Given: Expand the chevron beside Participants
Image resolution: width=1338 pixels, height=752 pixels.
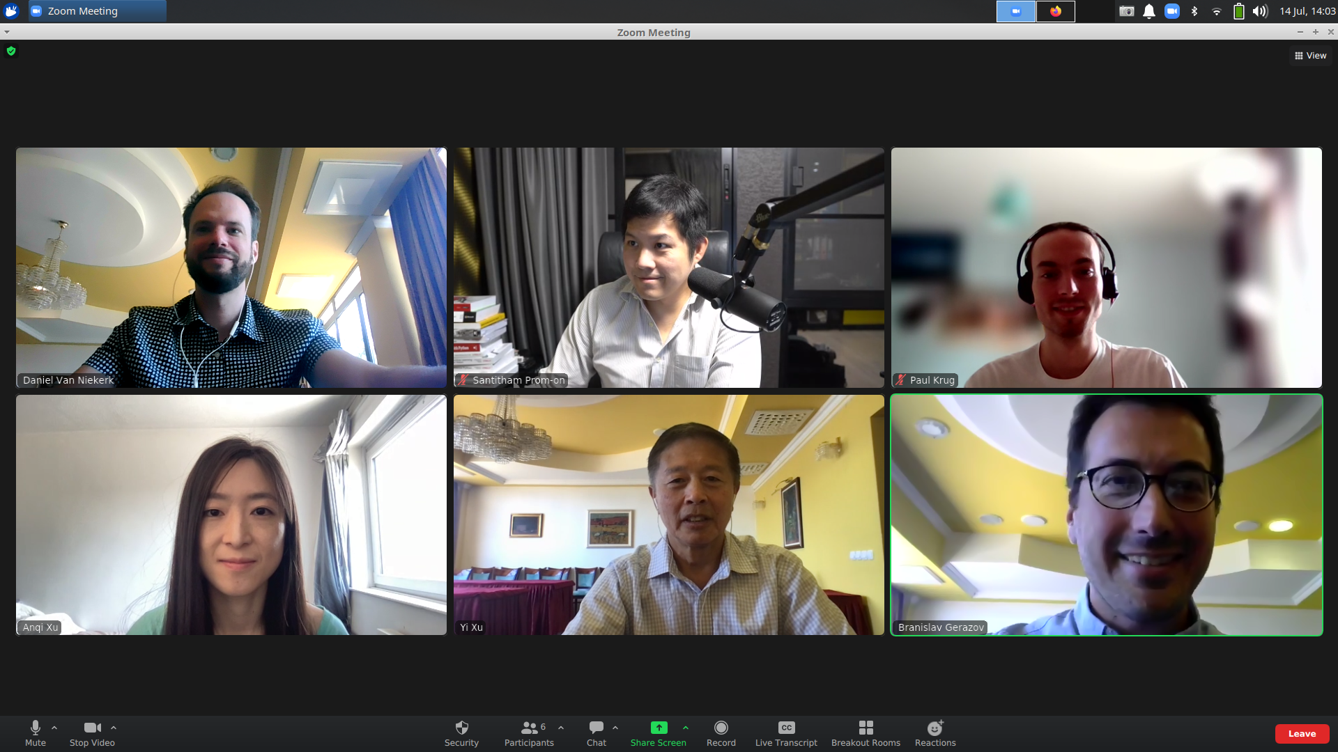Looking at the screenshot, I should click(x=561, y=728).
